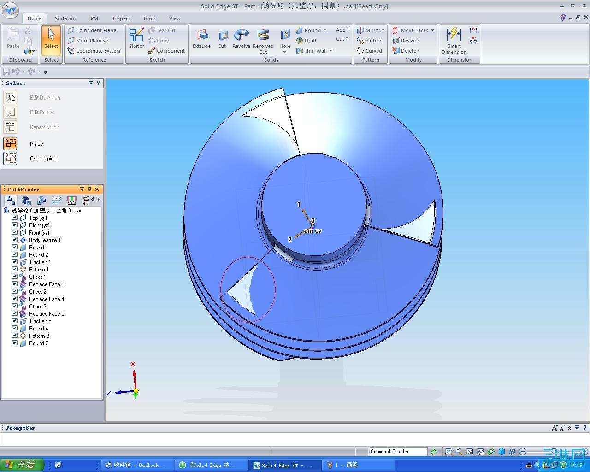Click the Component sketch tool

click(x=166, y=51)
